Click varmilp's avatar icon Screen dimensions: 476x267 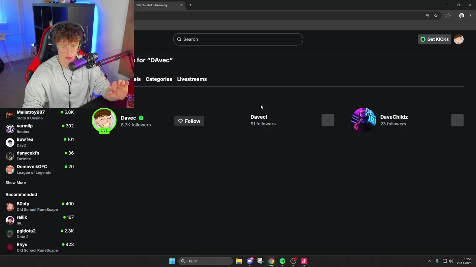click(10, 129)
